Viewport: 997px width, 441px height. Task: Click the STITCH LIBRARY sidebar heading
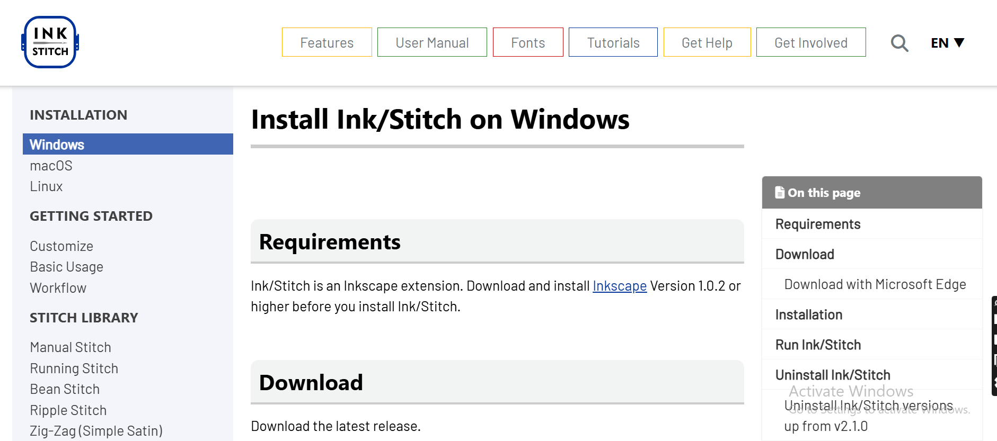[x=84, y=318]
